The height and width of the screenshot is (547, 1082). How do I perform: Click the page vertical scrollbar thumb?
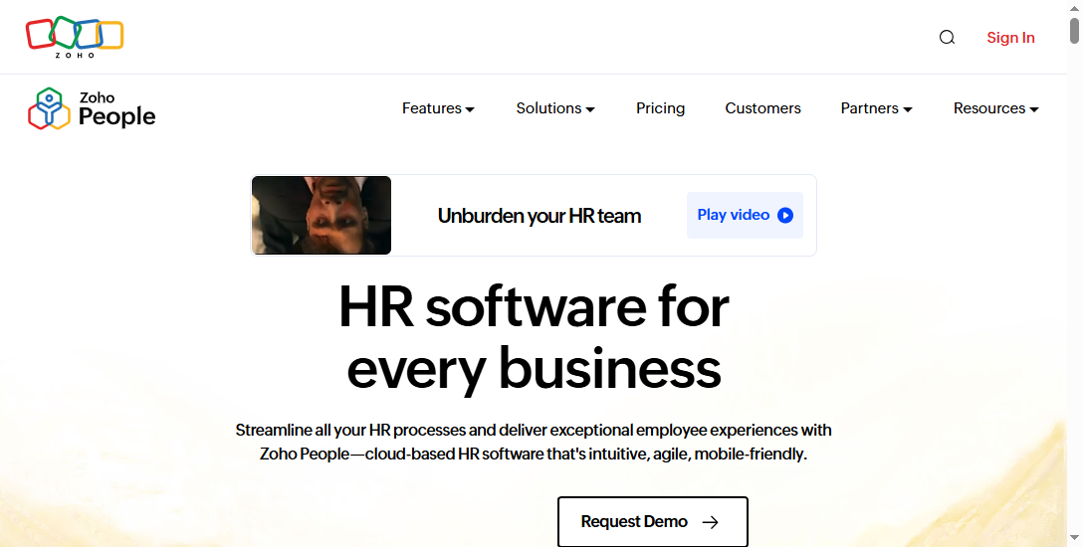1074,31
